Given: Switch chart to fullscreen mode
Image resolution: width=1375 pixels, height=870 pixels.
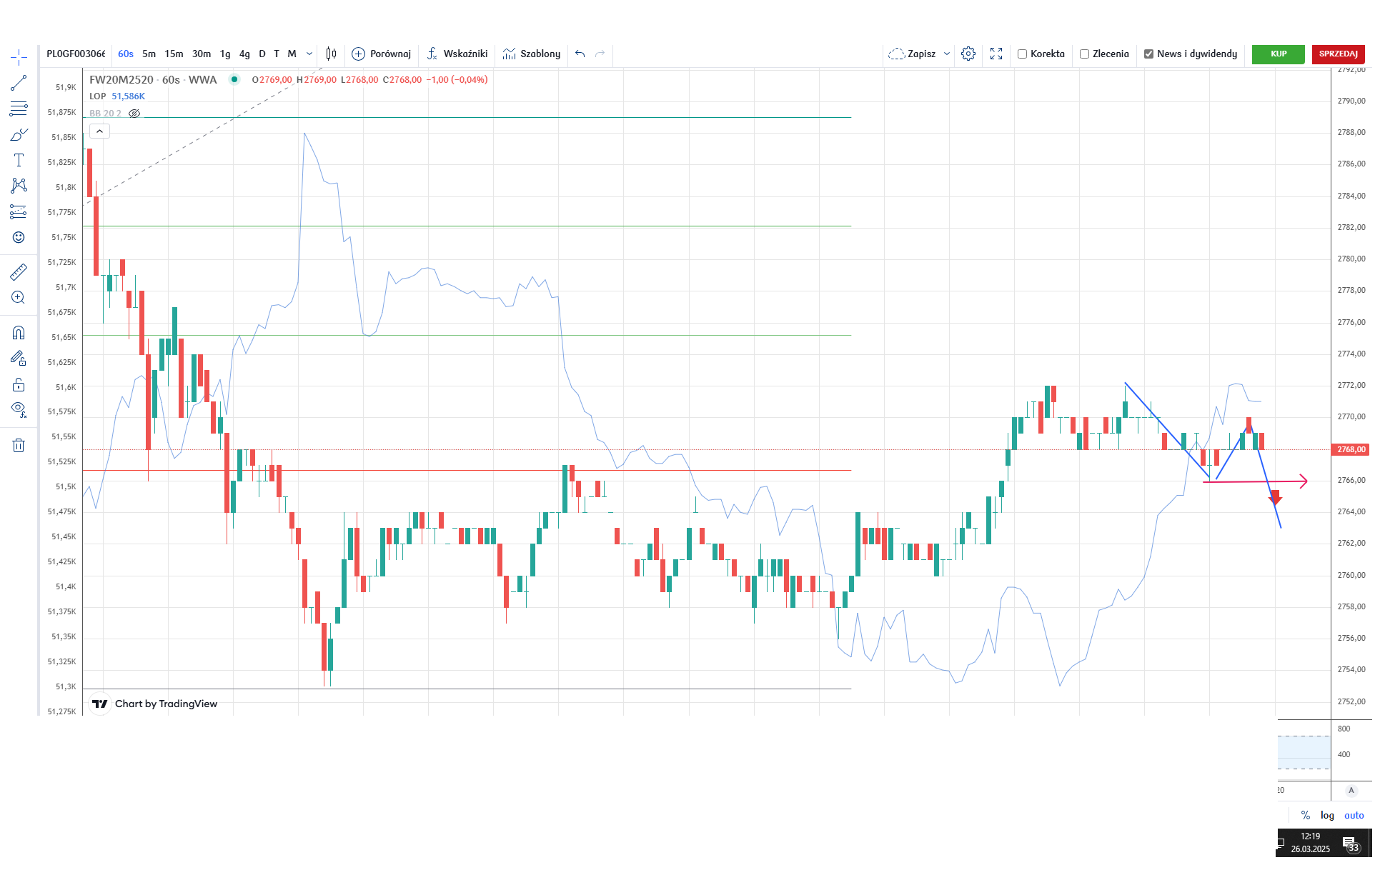Looking at the screenshot, I should [x=996, y=54].
